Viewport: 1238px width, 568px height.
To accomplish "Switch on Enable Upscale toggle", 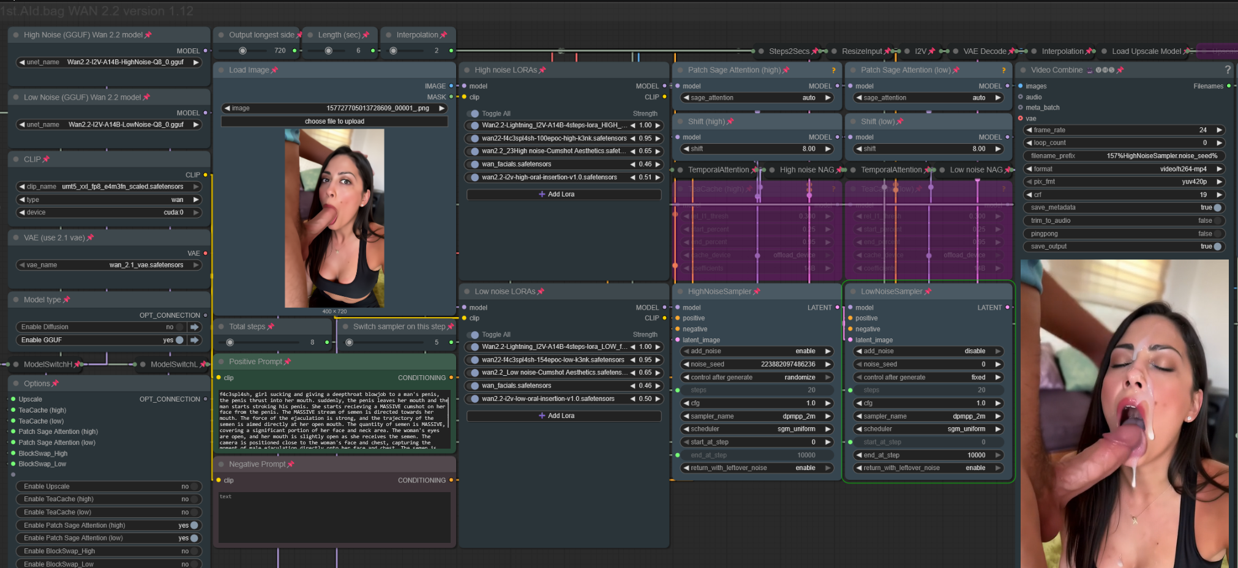I will click(x=194, y=487).
